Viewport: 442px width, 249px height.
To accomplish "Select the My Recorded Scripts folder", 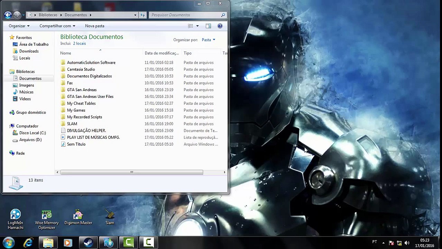I will pos(84,117).
